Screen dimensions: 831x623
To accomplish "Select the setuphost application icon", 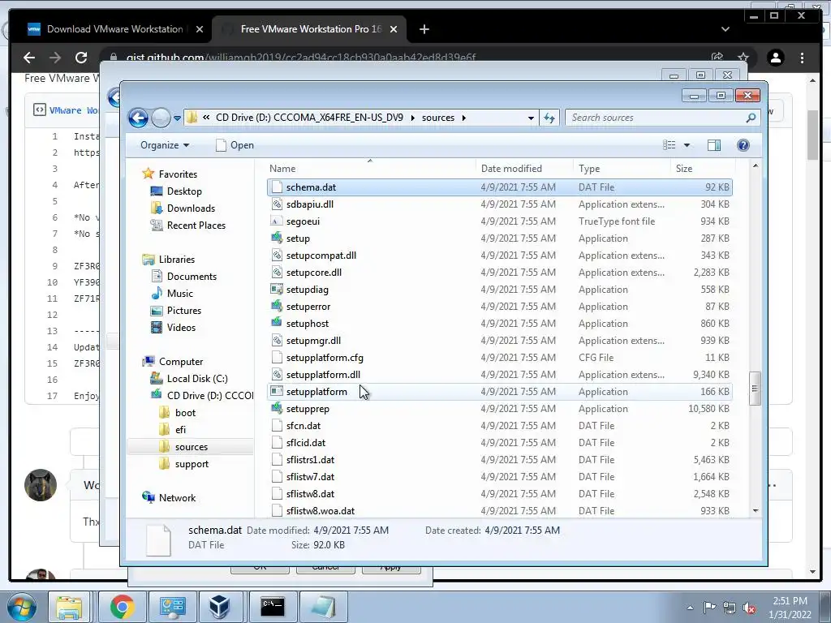I will point(277,323).
